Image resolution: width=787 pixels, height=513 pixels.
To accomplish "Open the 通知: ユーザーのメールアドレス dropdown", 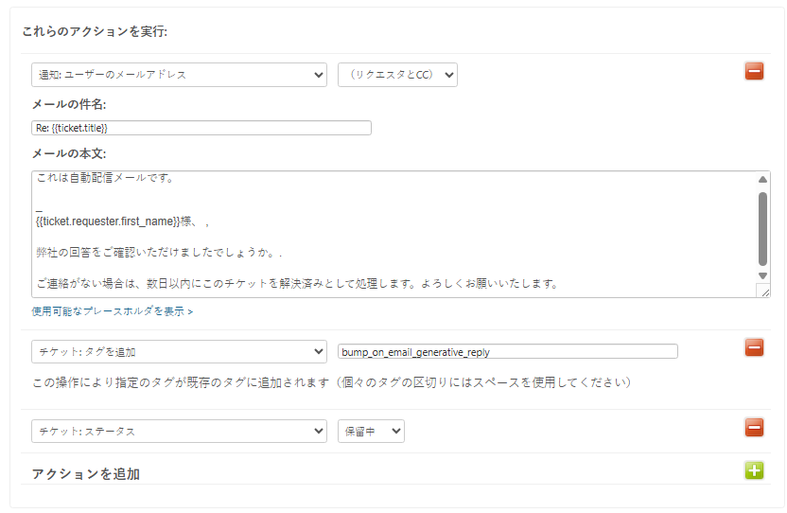I will (179, 75).
